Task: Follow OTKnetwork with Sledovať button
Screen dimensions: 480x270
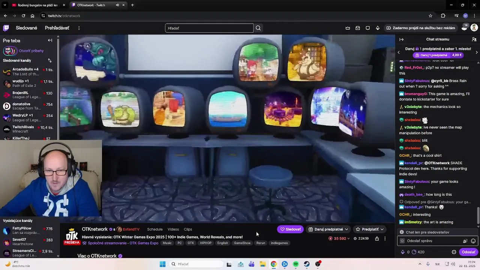Action: [291, 229]
